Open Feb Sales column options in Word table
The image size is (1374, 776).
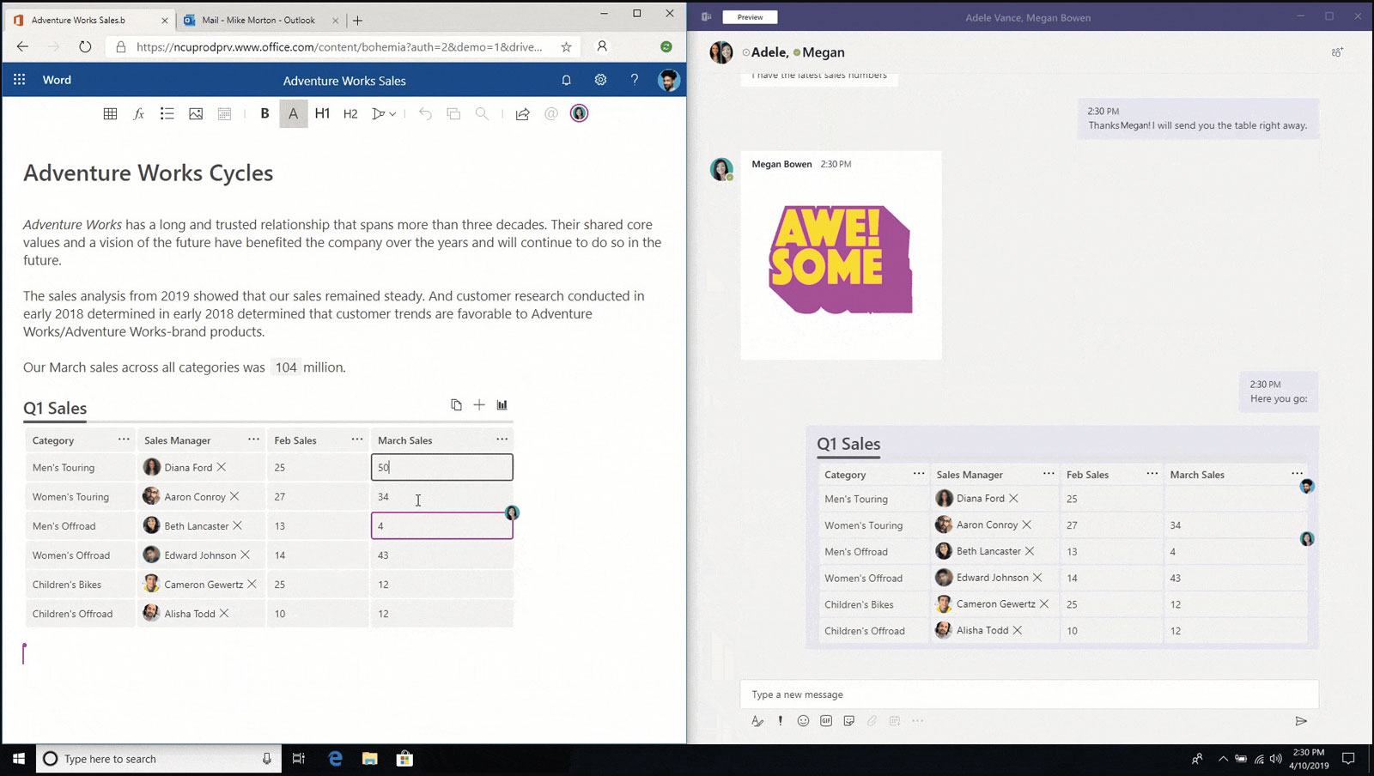(x=356, y=439)
